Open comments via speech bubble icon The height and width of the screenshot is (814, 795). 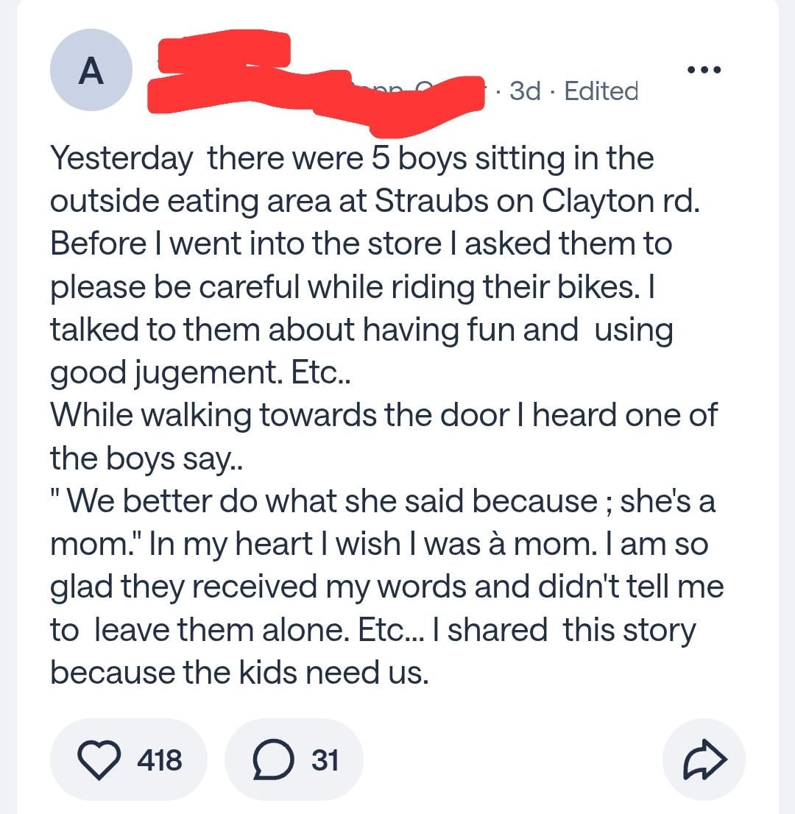tap(272, 760)
